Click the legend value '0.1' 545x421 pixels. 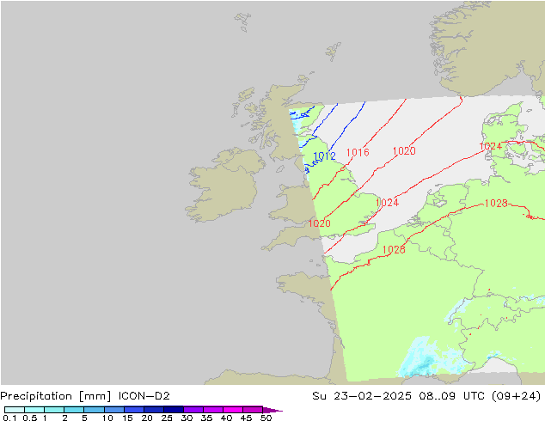(x=9, y=418)
